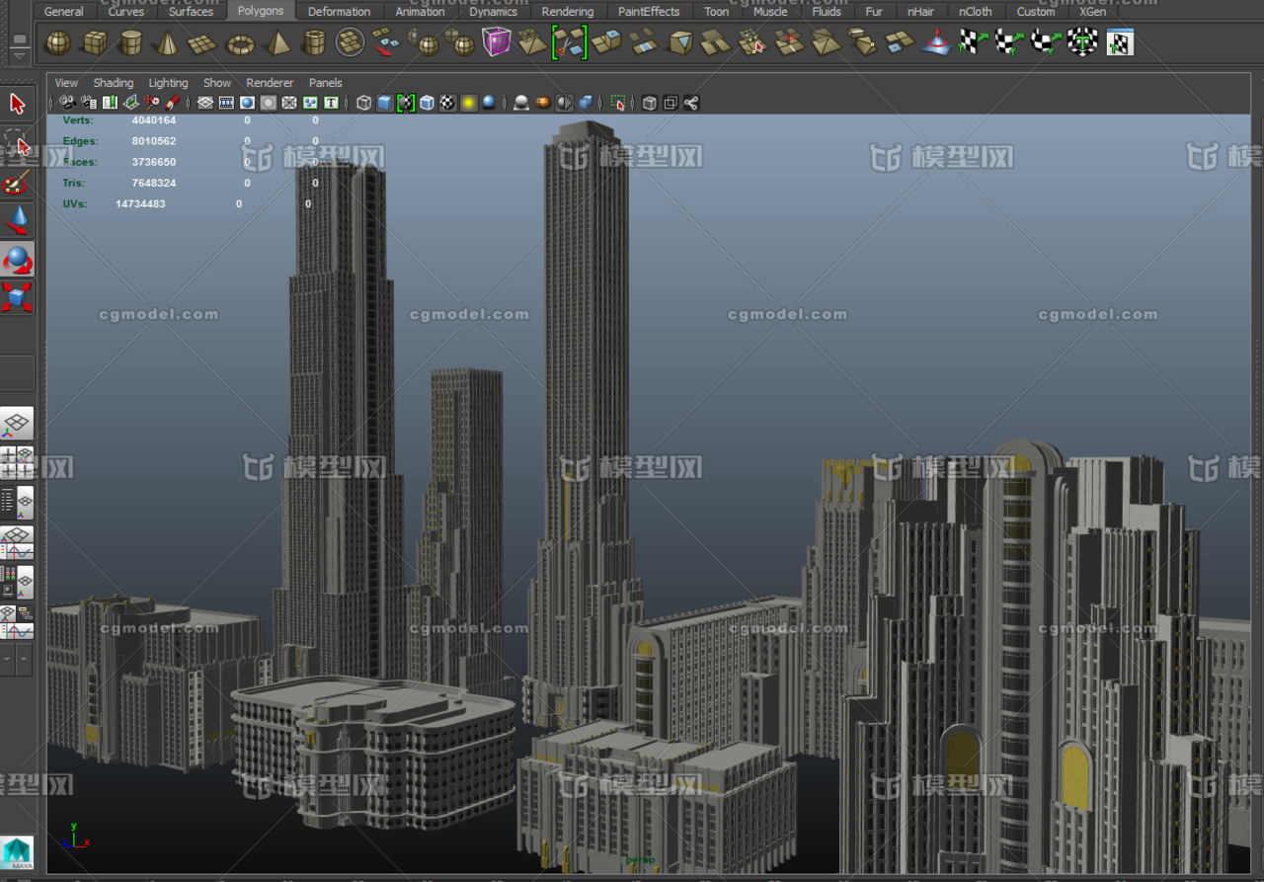Click the Verts count 4040164
The image size is (1264, 882).
point(154,120)
